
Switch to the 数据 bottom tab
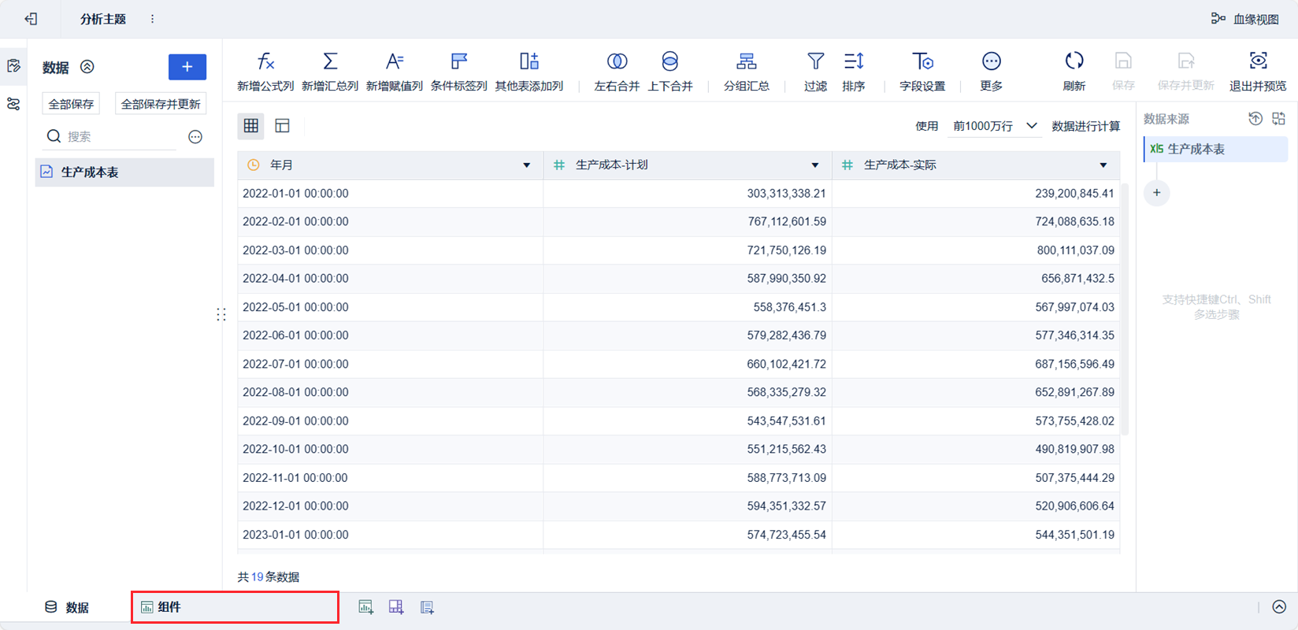67,607
